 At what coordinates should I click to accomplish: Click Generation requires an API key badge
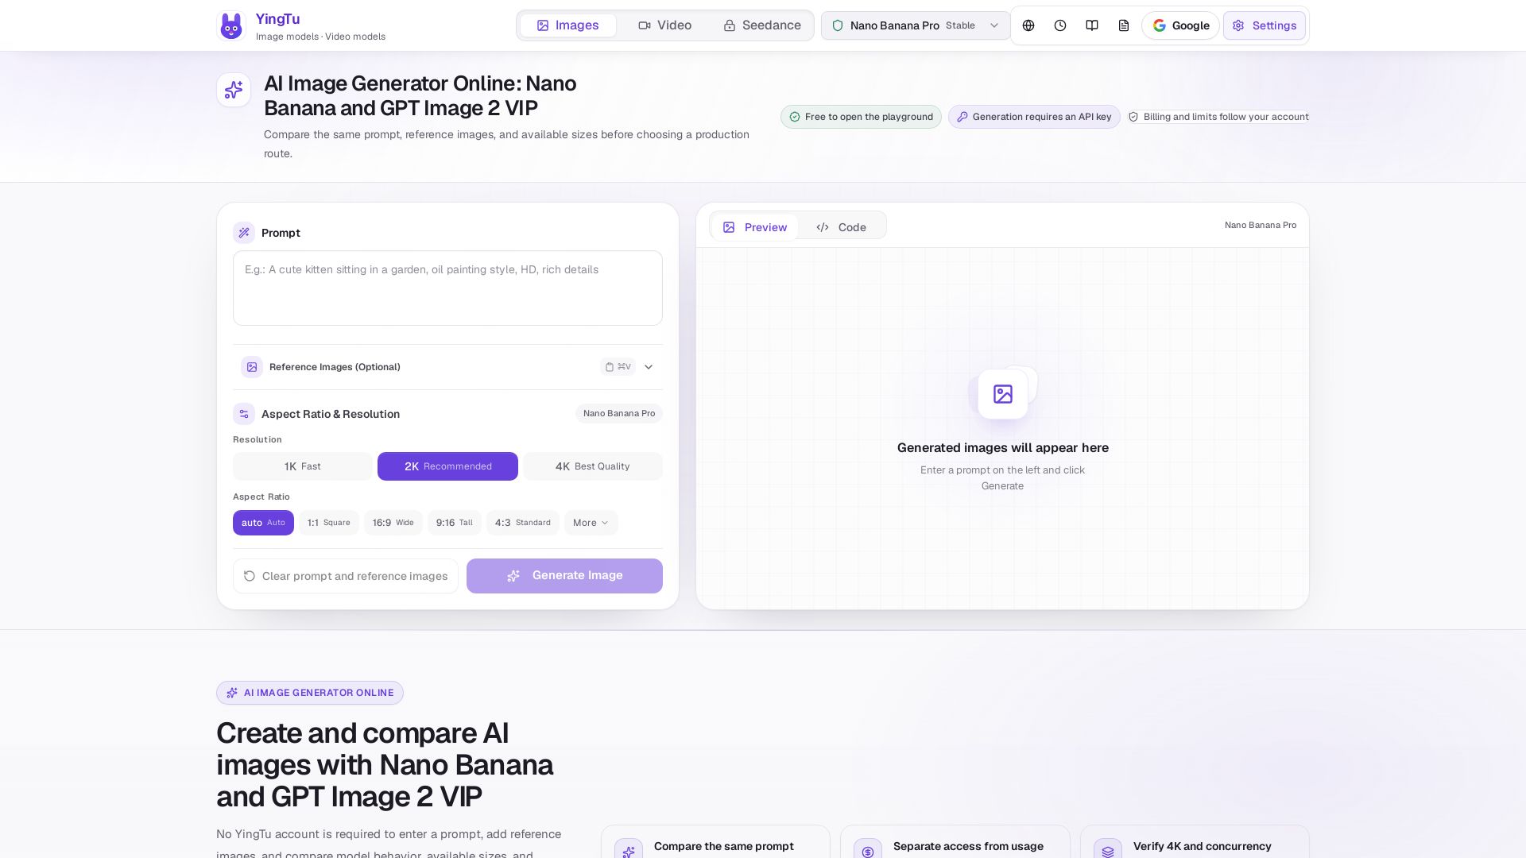pos(1034,117)
